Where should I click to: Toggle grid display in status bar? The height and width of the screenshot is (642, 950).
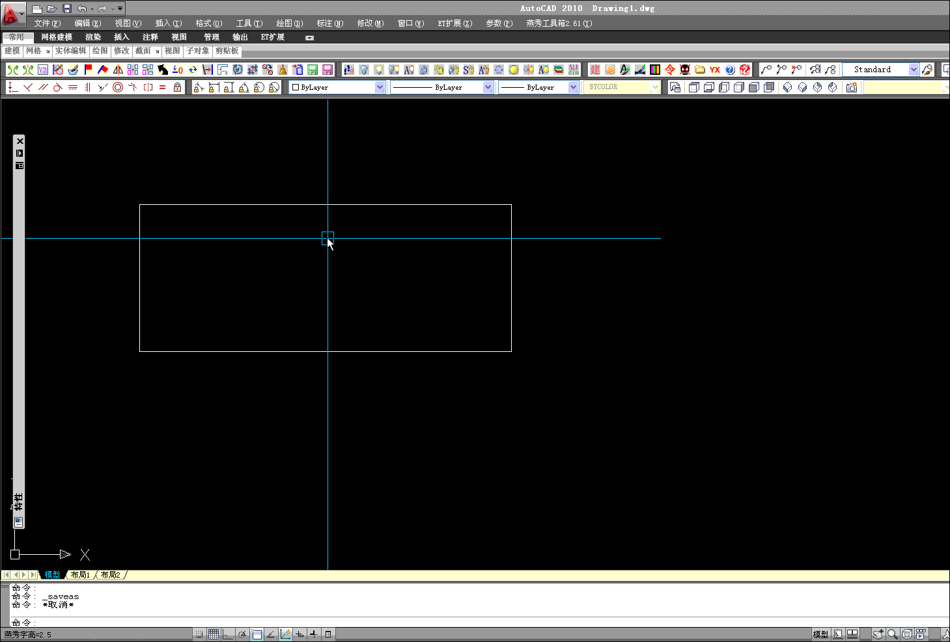[214, 634]
